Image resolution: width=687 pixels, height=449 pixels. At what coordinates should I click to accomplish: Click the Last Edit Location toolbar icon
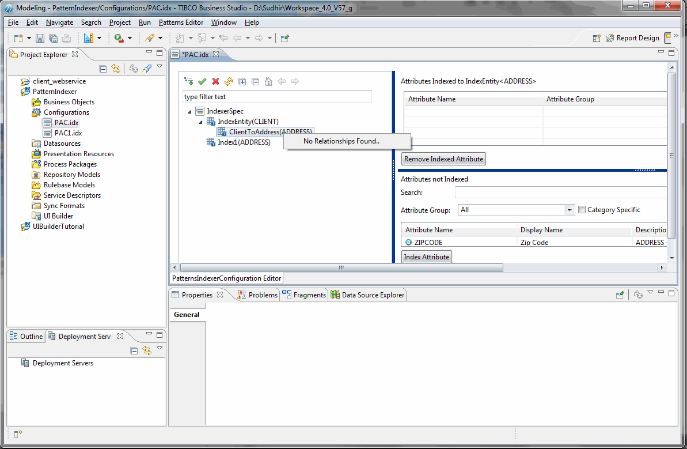[x=223, y=38]
